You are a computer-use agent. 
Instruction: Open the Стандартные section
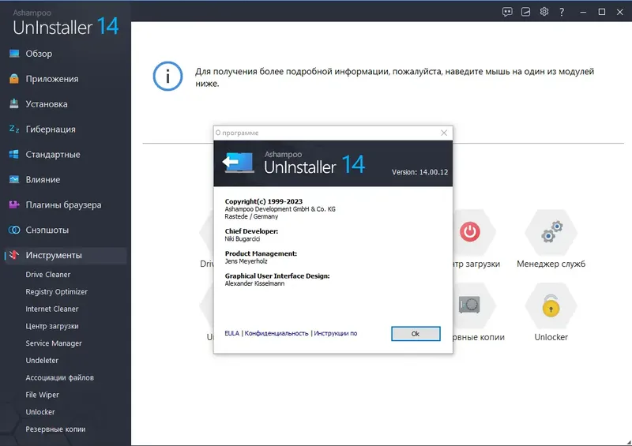(x=53, y=154)
